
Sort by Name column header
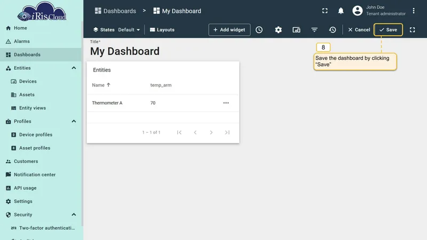[101, 85]
